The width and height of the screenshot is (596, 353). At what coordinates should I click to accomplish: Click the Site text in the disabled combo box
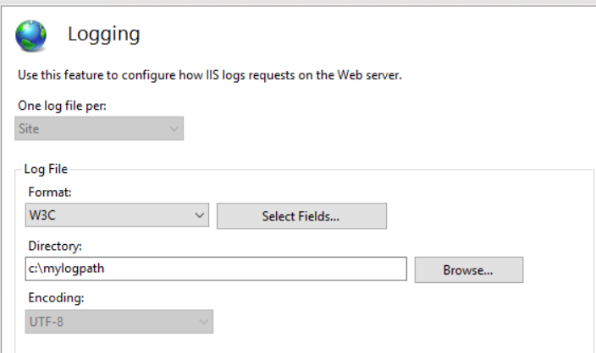tap(30, 129)
